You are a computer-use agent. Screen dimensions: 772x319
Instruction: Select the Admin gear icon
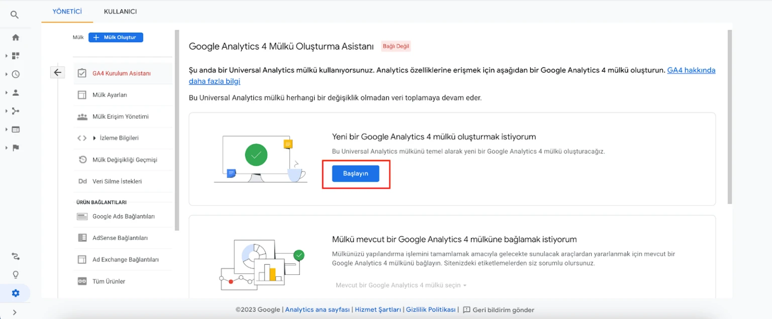click(15, 293)
